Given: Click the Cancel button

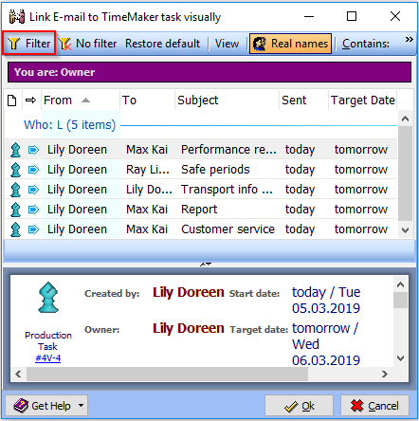Looking at the screenshot, I should click(374, 406).
